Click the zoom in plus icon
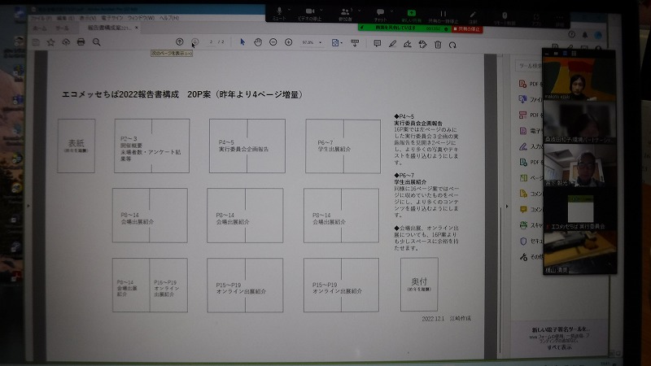 289,42
